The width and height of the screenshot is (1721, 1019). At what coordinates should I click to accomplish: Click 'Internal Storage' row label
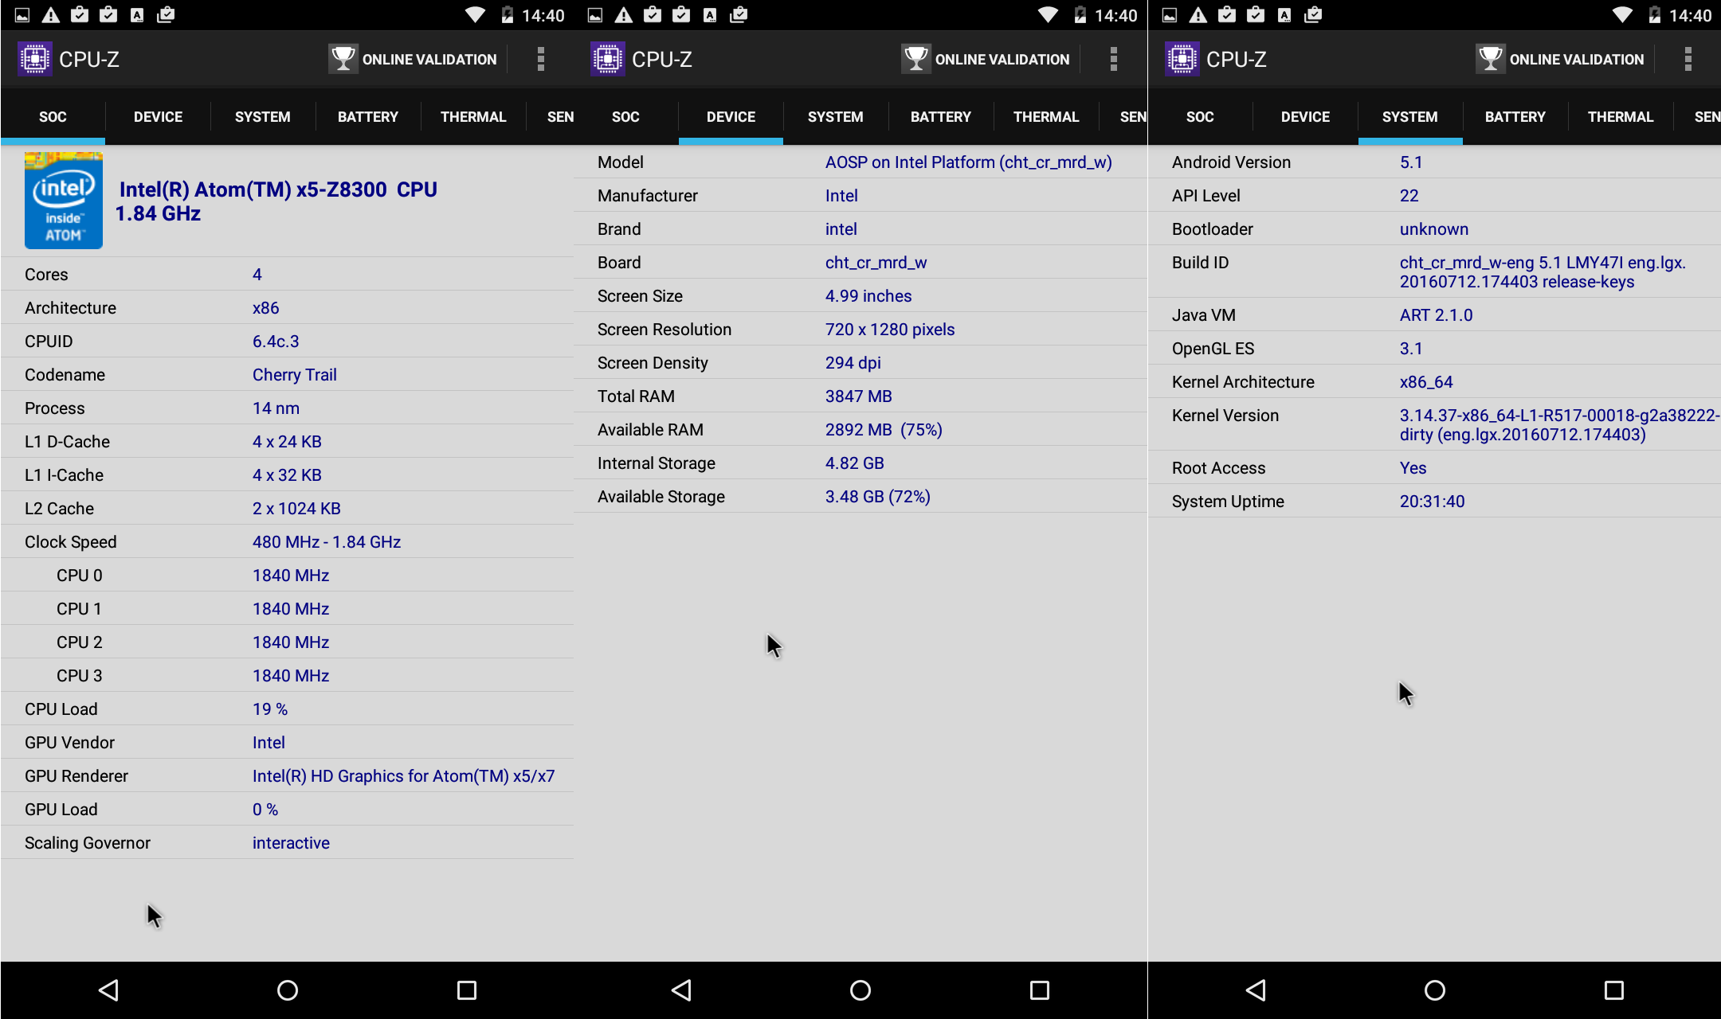pyautogui.click(x=657, y=463)
